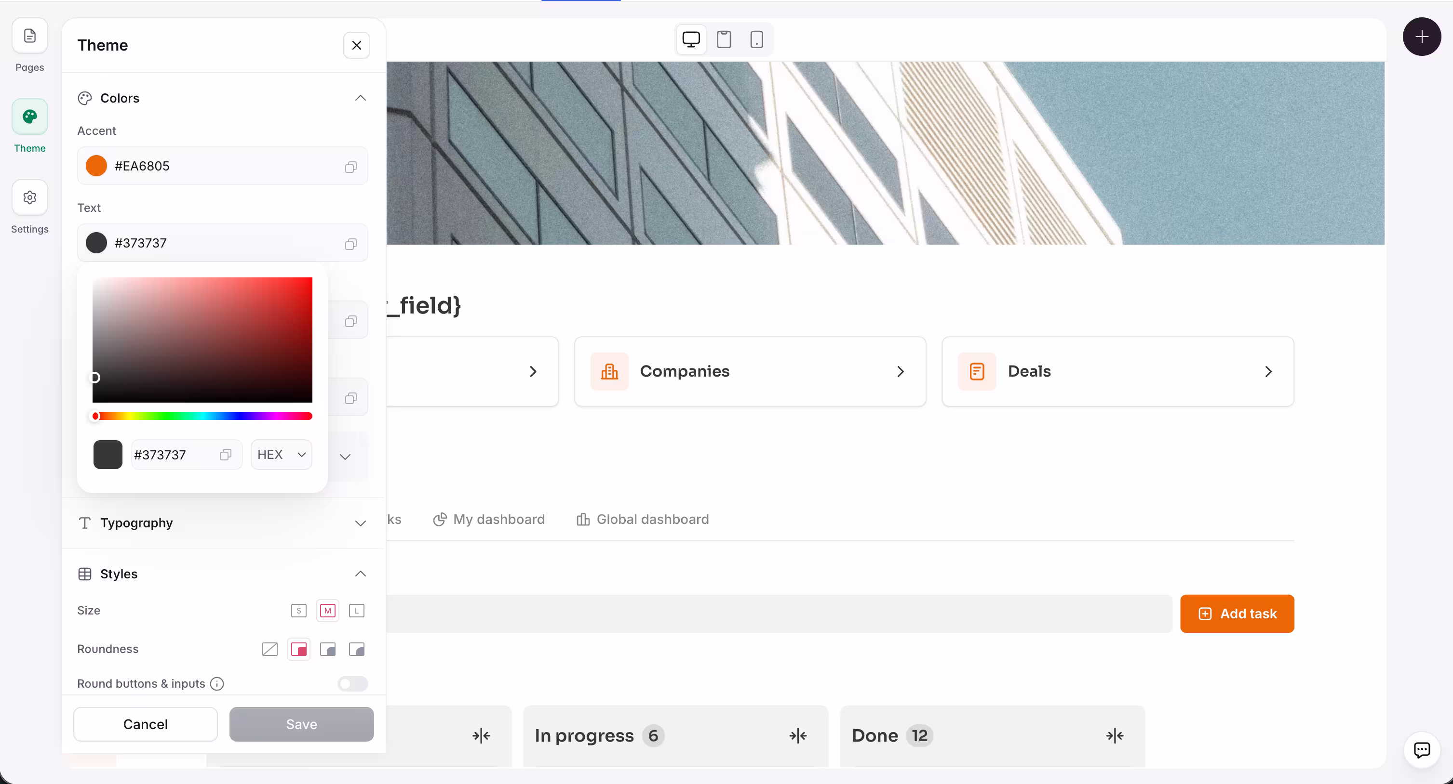1453x784 pixels.
Task: Switch preview to tablet view
Action: [724, 39]
